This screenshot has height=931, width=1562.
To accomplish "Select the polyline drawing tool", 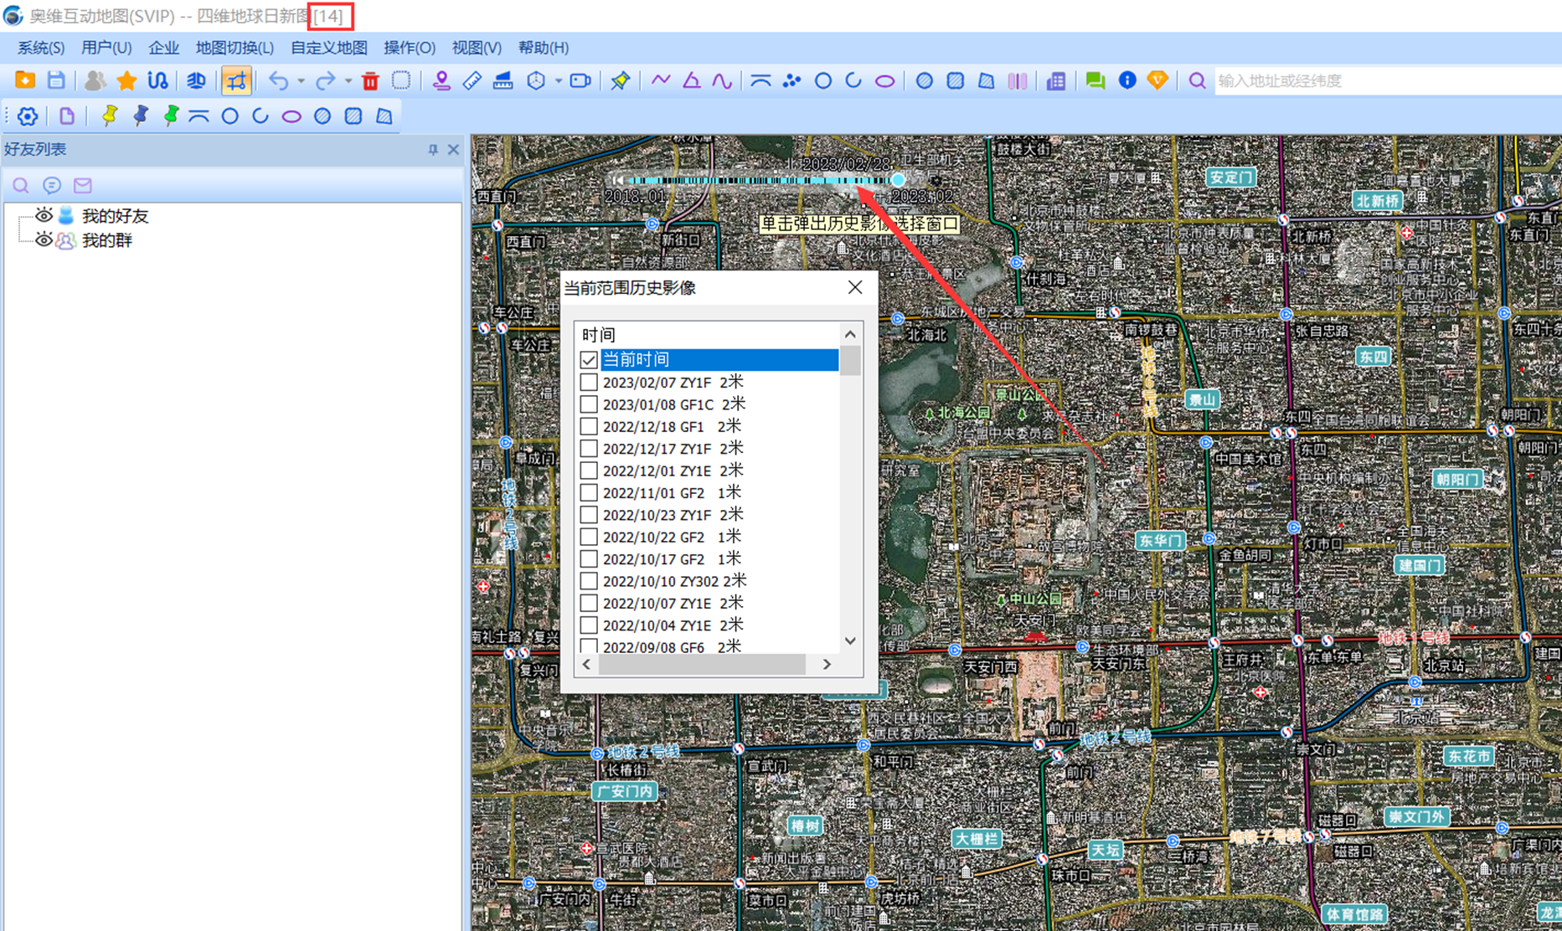I will point(661,80).
